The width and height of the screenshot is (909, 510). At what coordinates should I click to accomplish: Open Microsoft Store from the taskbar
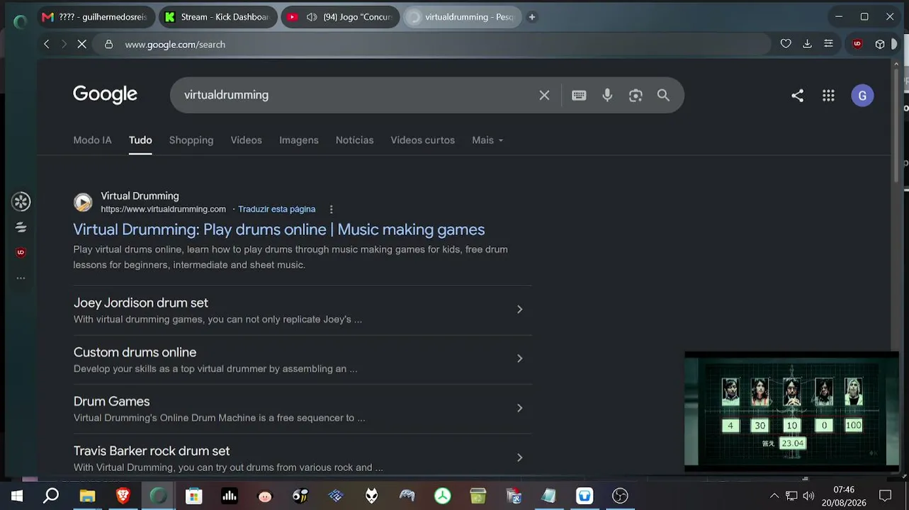[x=194, y=496]
